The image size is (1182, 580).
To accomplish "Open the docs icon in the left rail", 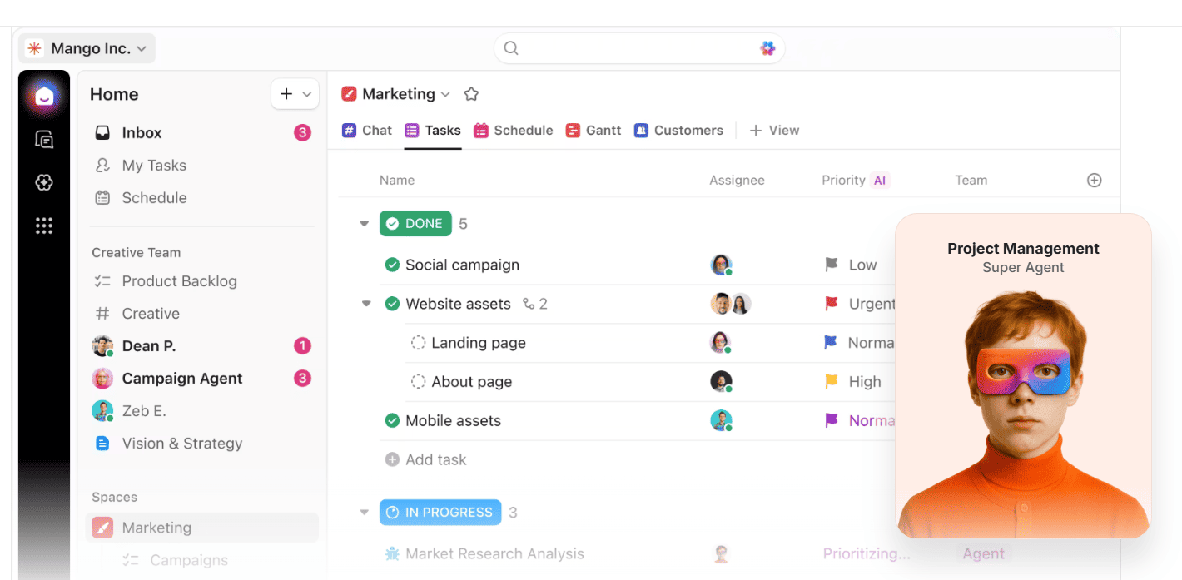I will click(44, 140).
